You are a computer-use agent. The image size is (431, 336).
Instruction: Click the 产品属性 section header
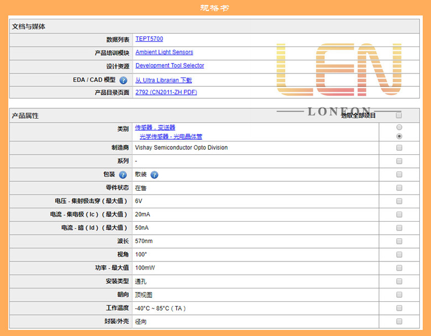tap(25, 116)
